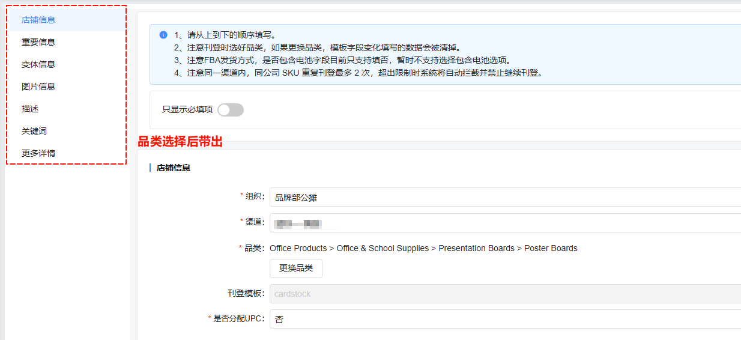This screenshot has height=340, width=741.
Task: Switch to 变体信息 section
Action: point(38,64)
